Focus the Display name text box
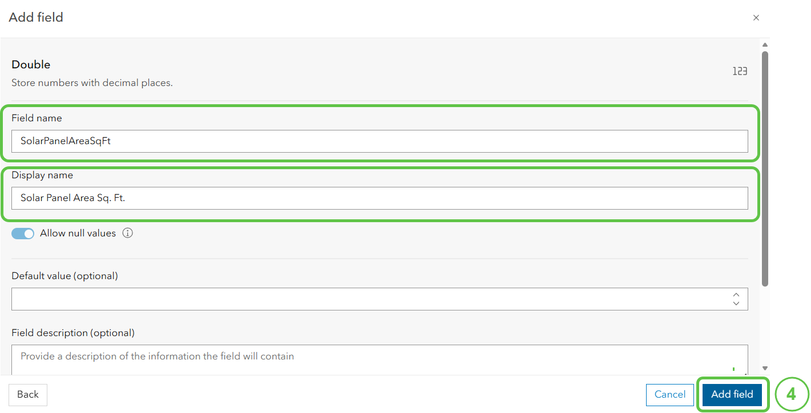This screenshot has height=413, width=811. (x=380, y=198)
